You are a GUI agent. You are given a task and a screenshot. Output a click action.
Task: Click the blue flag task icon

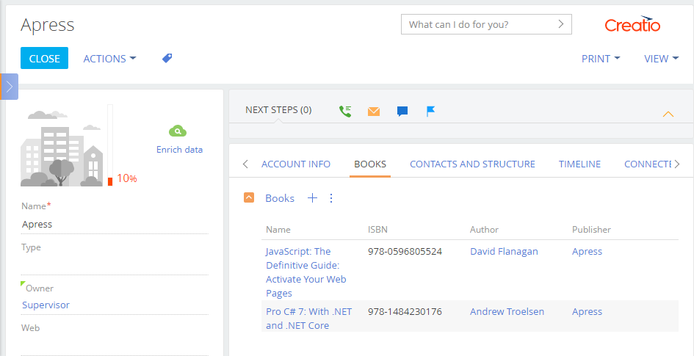click(430, 111)
